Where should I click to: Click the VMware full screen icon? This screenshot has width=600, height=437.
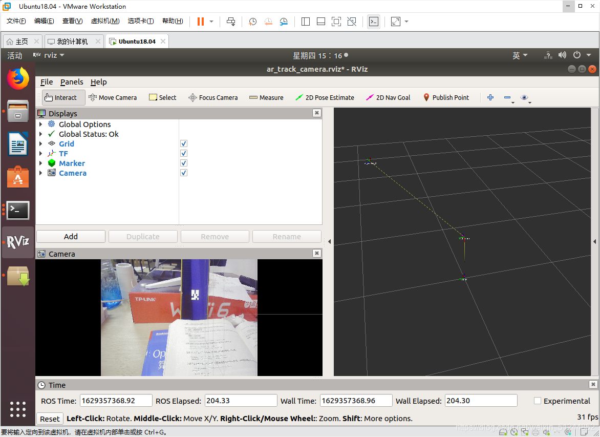(336, 22)
